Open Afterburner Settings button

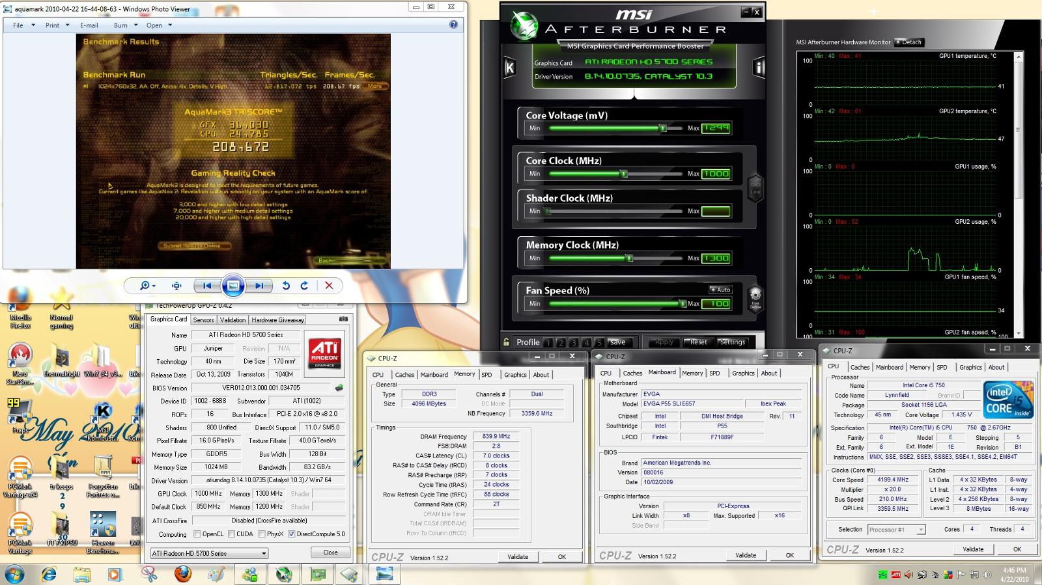point(733,342)
